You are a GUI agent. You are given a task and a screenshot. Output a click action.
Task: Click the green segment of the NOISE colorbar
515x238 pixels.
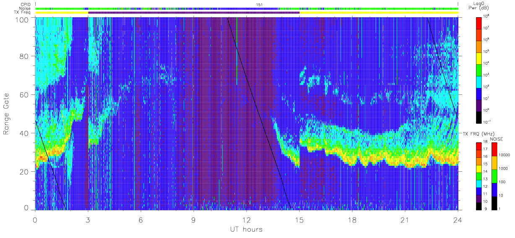(494, 176)
